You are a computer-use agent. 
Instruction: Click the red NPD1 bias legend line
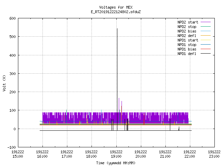click(x=205, y=49)
